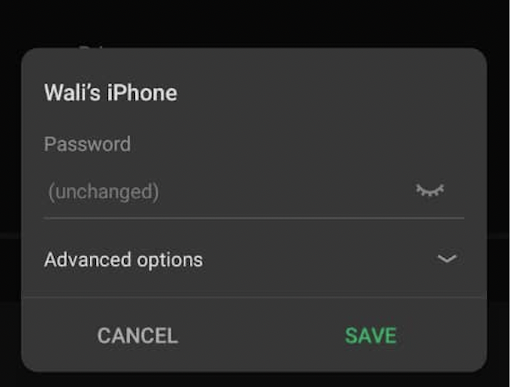Expand Advanced options with chevron arrow
The width and height of the screenshot is (510, 387).
(447, 259)
